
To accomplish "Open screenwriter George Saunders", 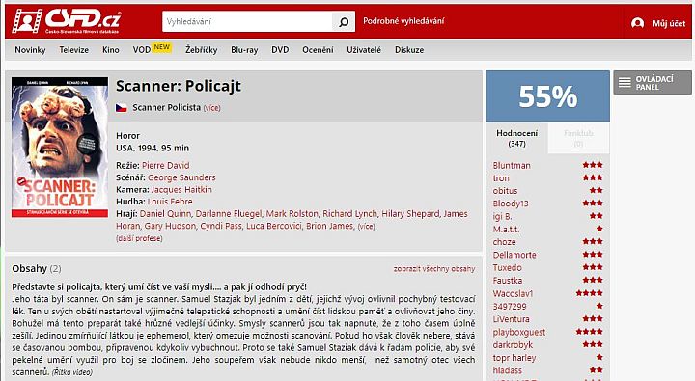I will [x=181, y=177].
